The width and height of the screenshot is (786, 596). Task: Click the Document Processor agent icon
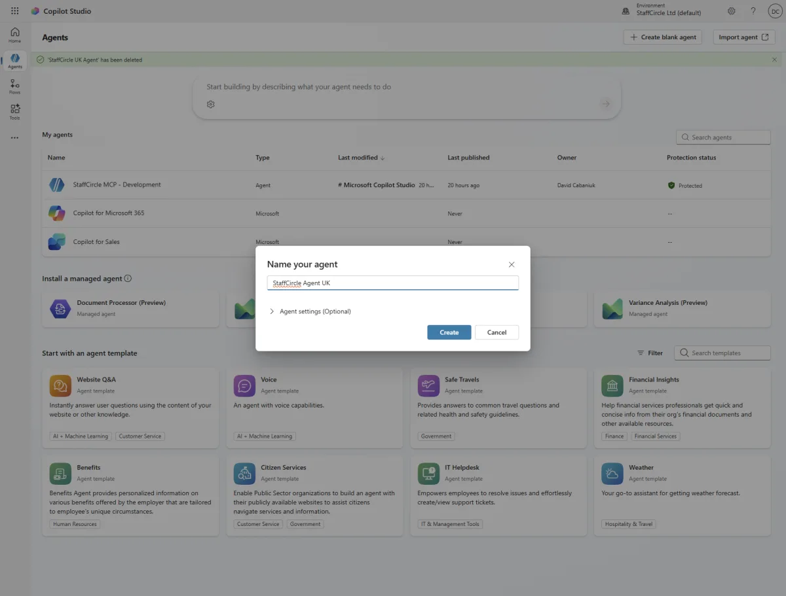(x=60, y=308)
